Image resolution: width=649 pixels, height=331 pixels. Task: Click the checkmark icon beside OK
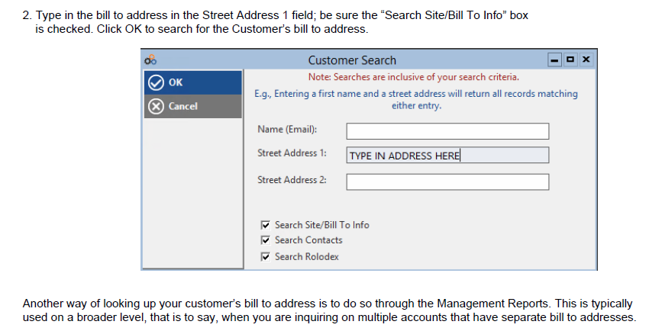pyautogui.click(x=156, y=82)
